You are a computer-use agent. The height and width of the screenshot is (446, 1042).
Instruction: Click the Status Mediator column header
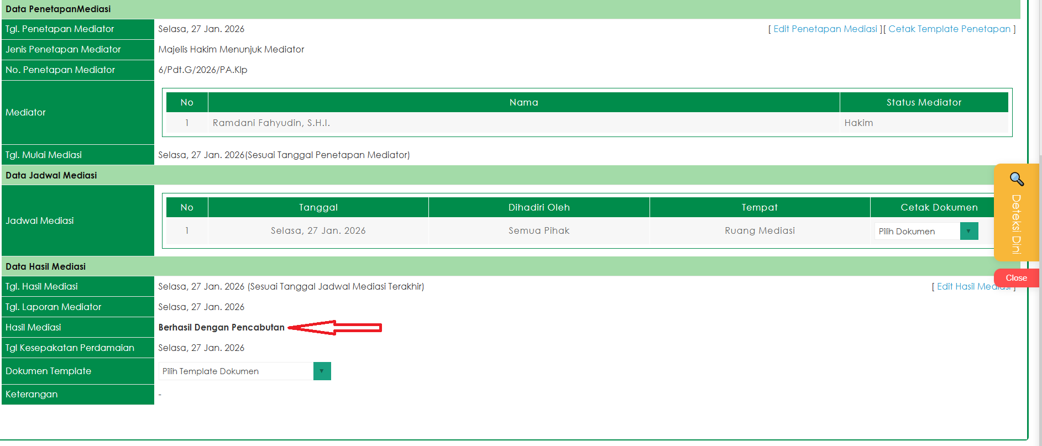tap(923, 102)
